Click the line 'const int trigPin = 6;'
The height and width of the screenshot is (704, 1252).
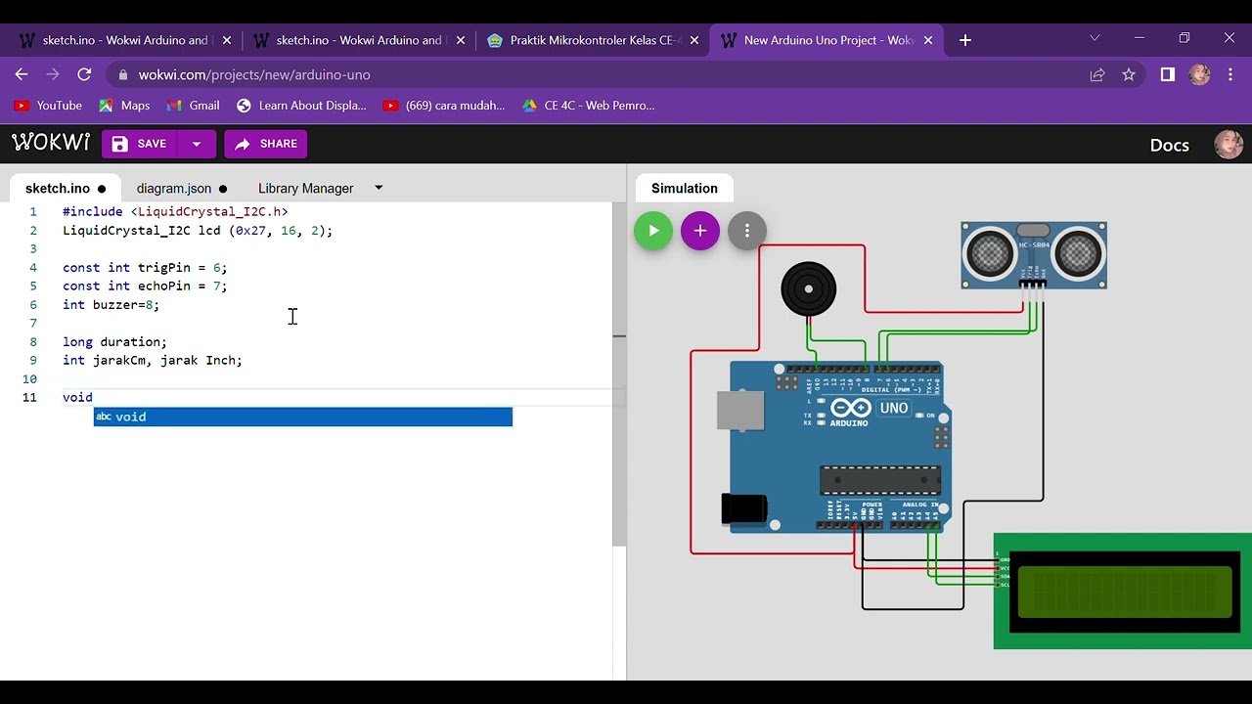coord(145,267)
